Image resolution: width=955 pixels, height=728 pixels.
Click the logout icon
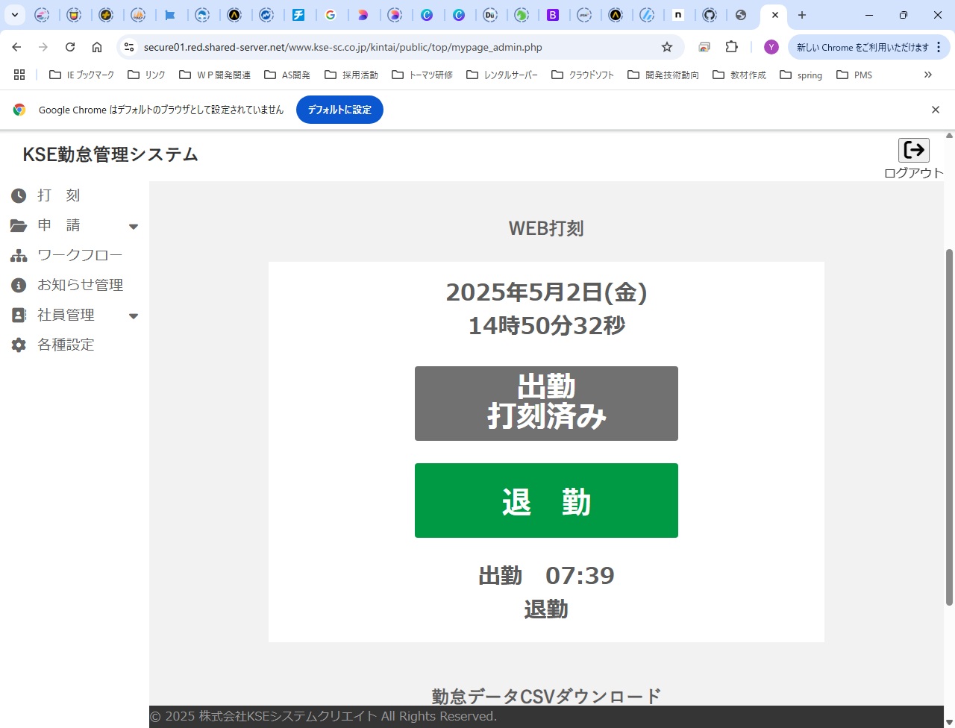point(913,150)
